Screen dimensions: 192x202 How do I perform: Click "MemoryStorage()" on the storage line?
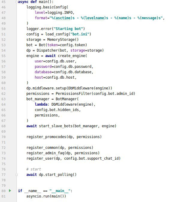63,40
